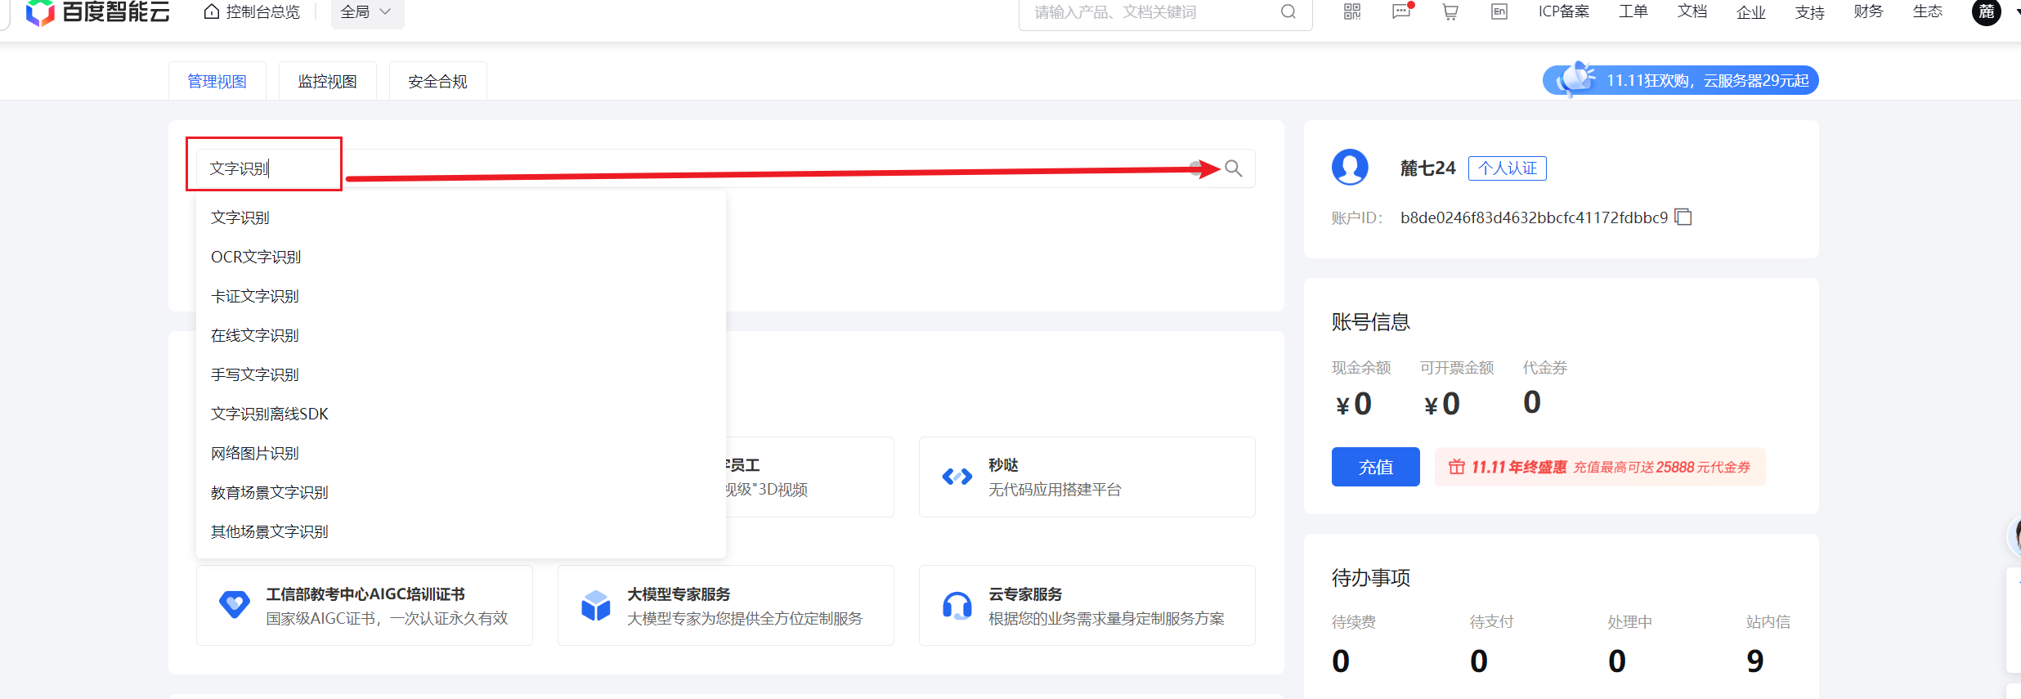Select OCR文字识别 suggestion

pyautogui.click(x=461, y=257)
